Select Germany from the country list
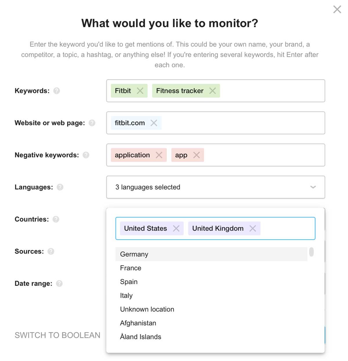 click(211, 254)
